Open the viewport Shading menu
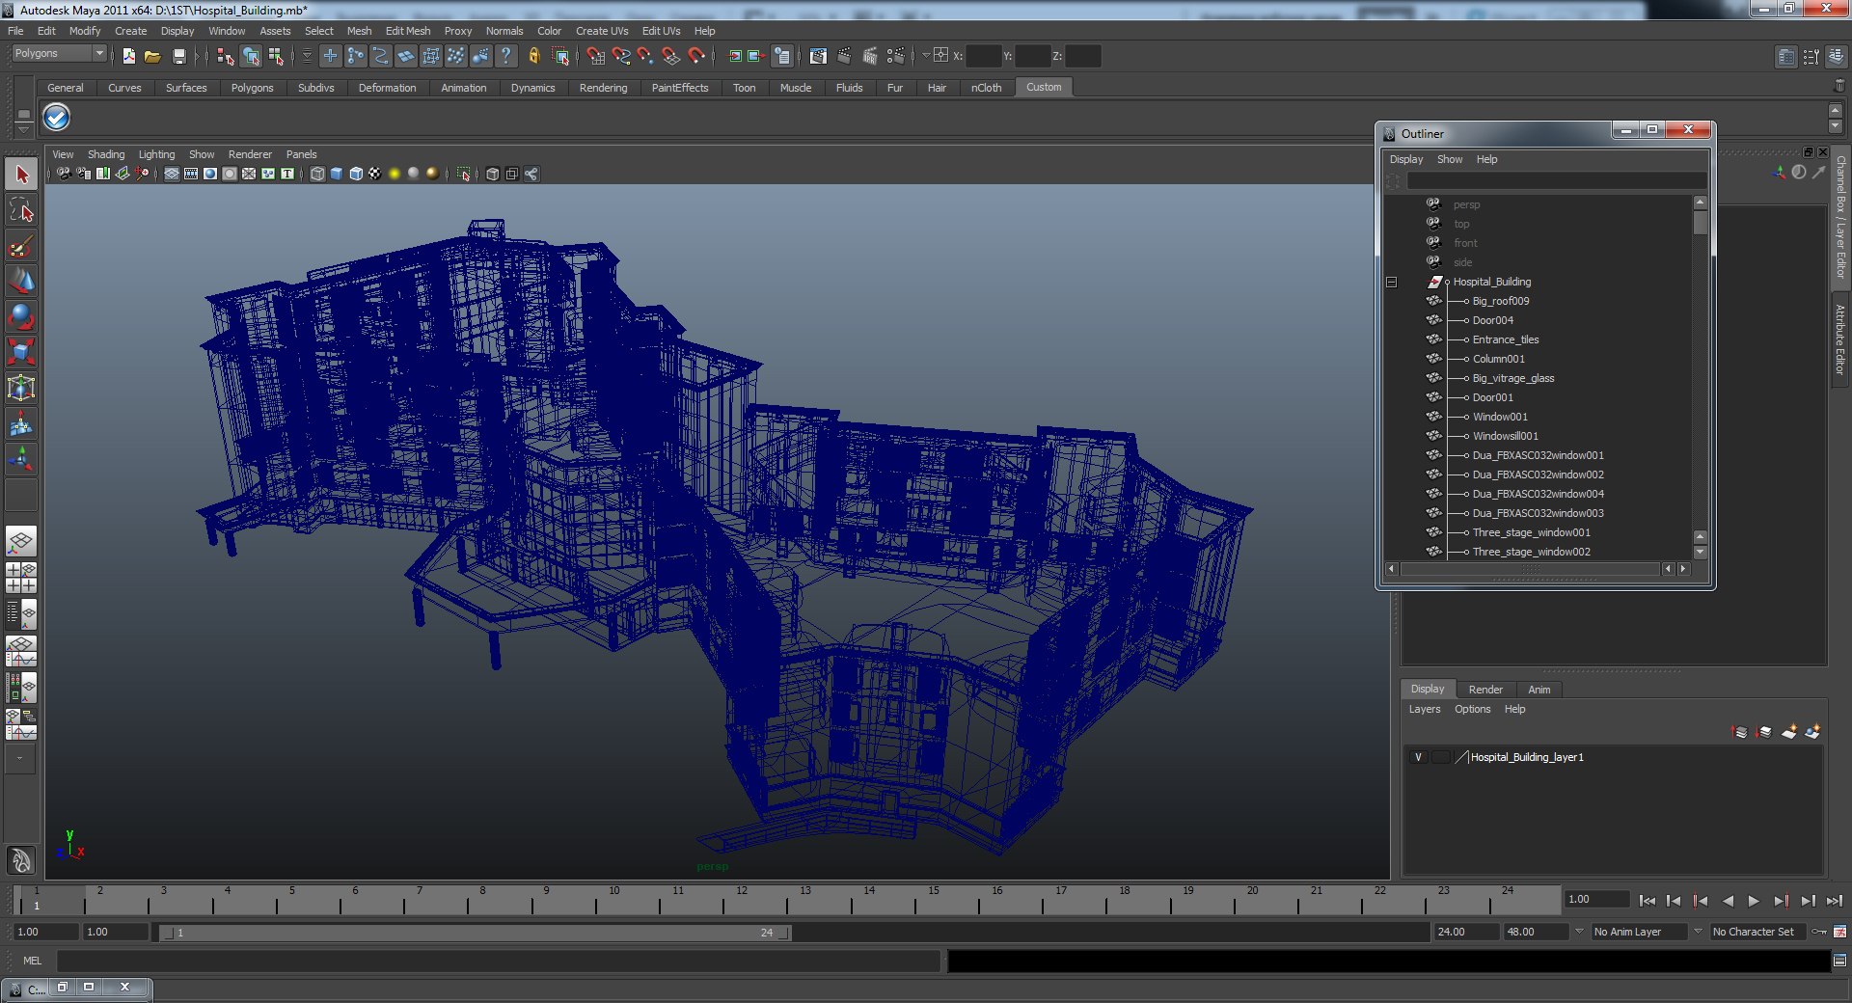Image resolution: width=1852 pixels, height=1003 pixels. click(106, 154)
